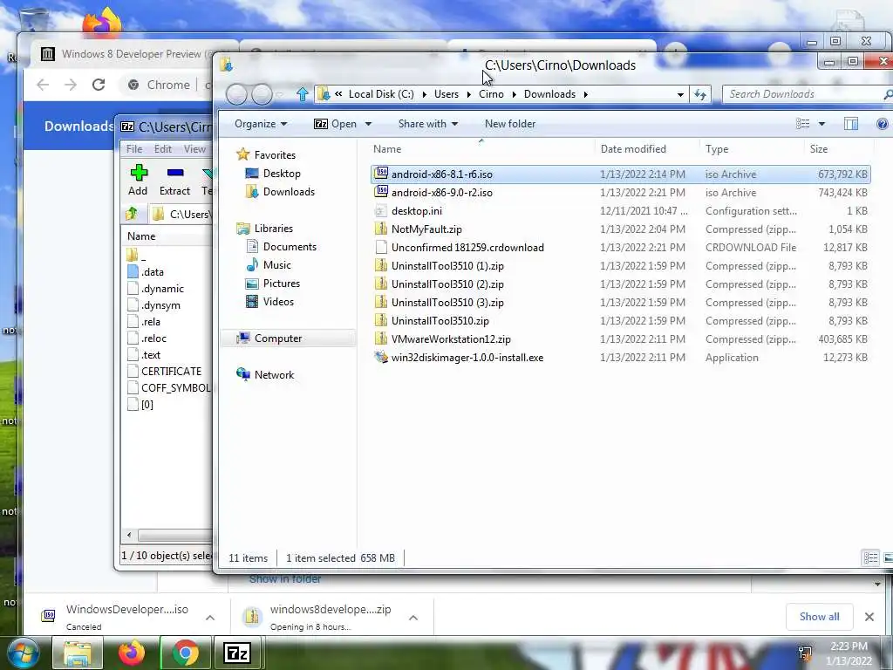893x670 pixels.
Task: Open Firefox desktop shortcut icon
Action: tap(103, 22)
